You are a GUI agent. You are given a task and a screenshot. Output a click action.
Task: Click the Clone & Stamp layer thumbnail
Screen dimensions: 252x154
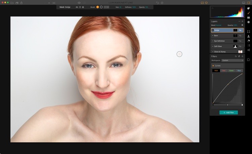coord(240,51)
